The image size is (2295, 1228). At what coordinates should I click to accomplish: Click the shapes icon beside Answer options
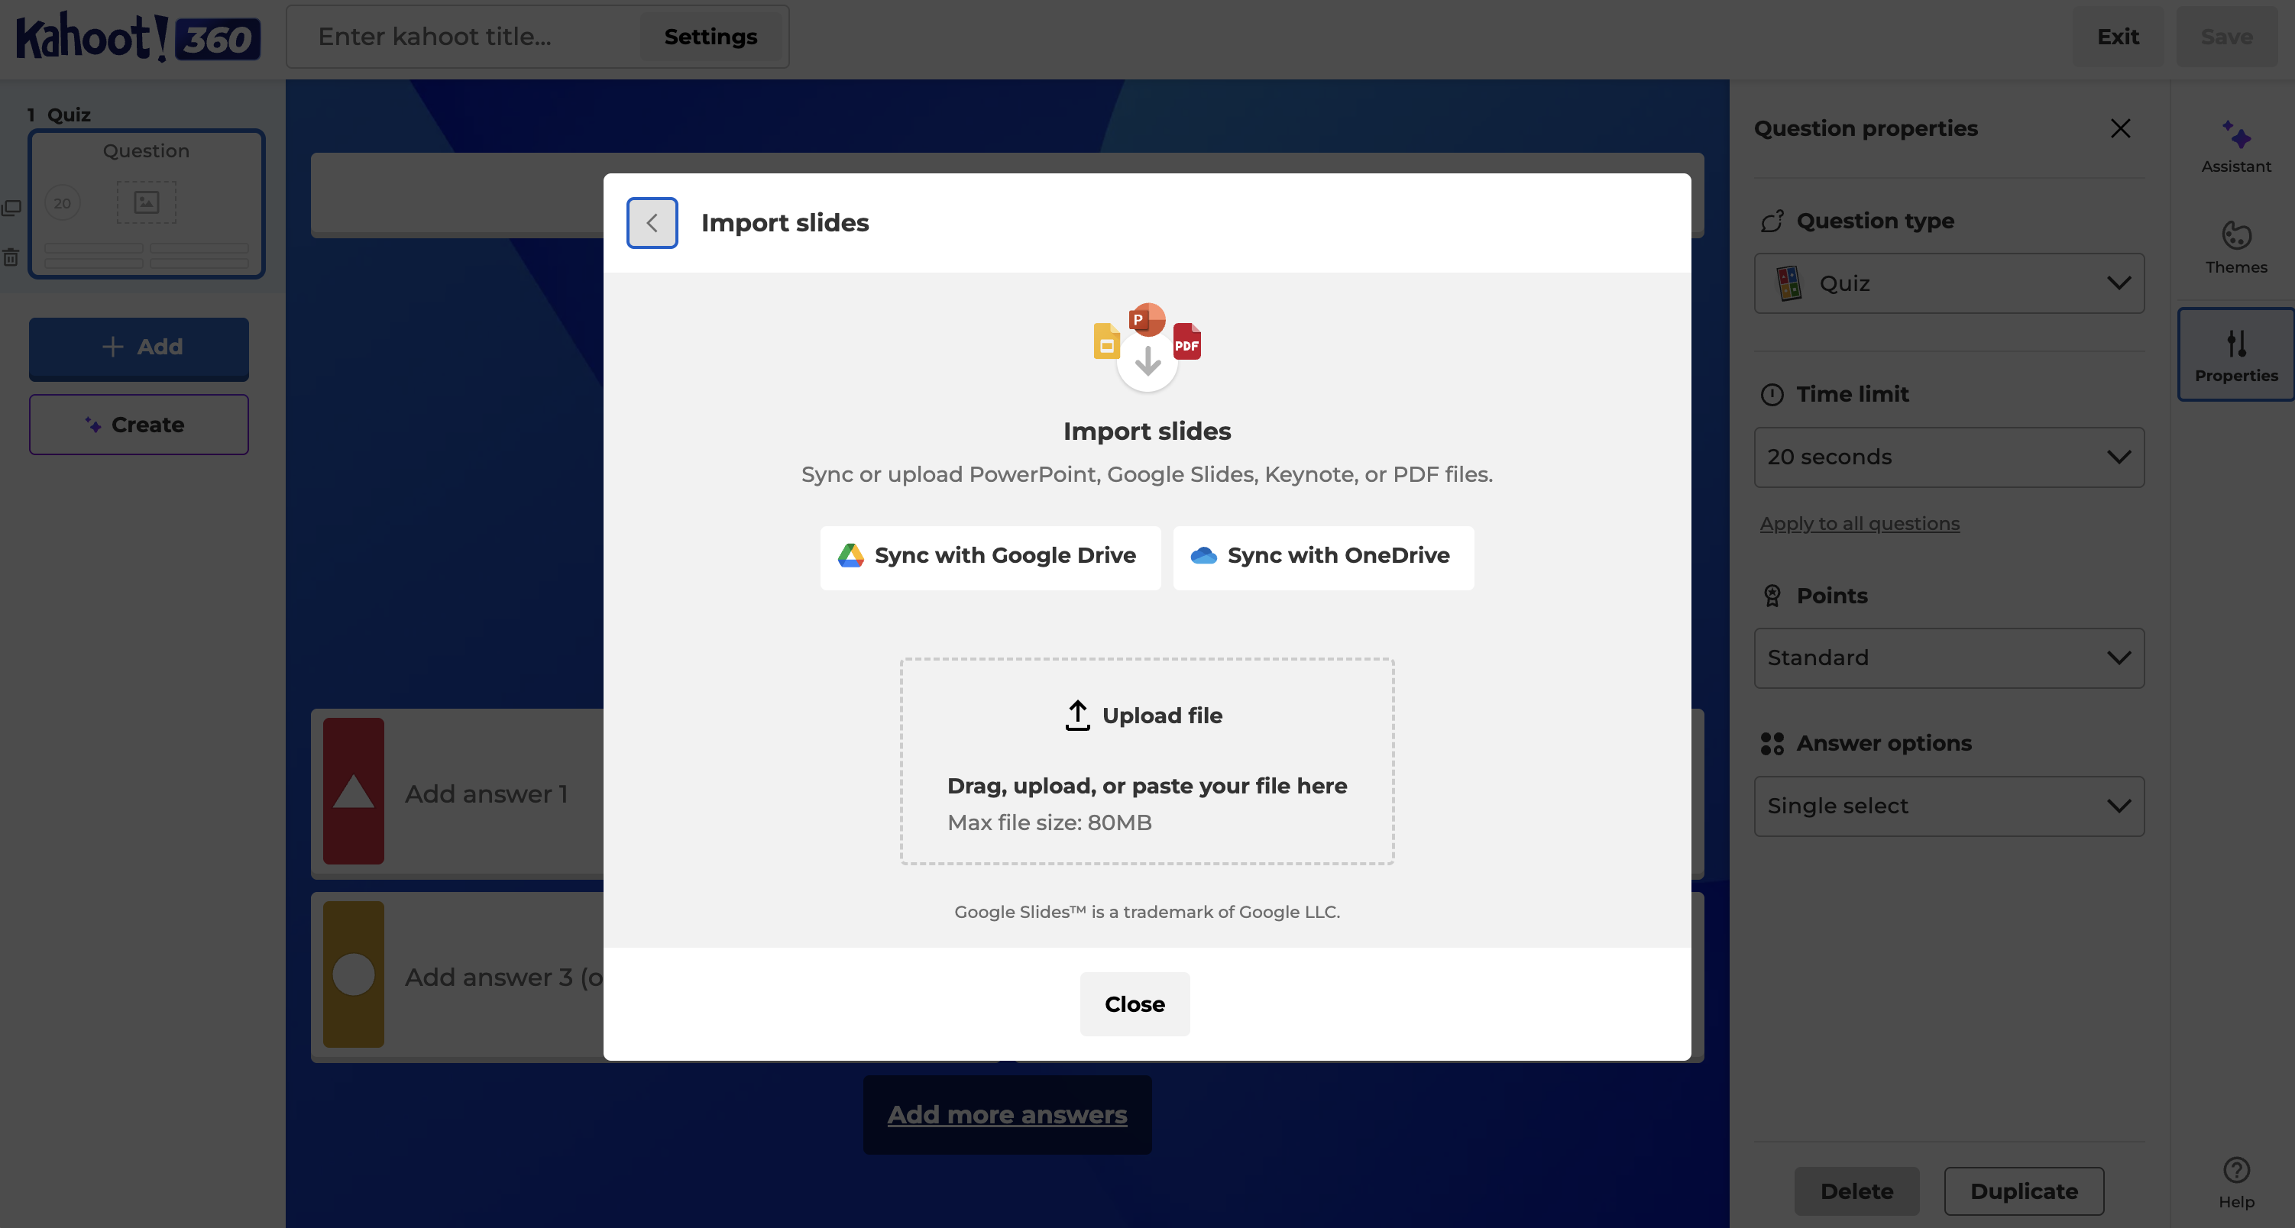1772,744
